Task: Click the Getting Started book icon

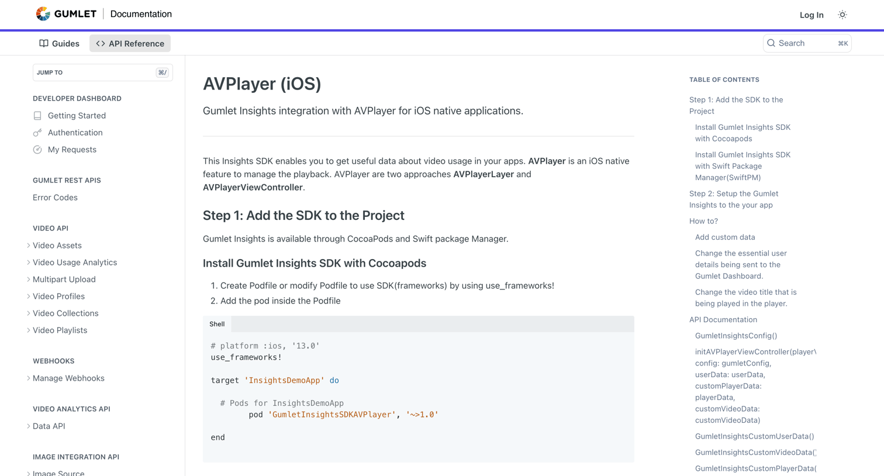Action: click(x=37, y=116)
